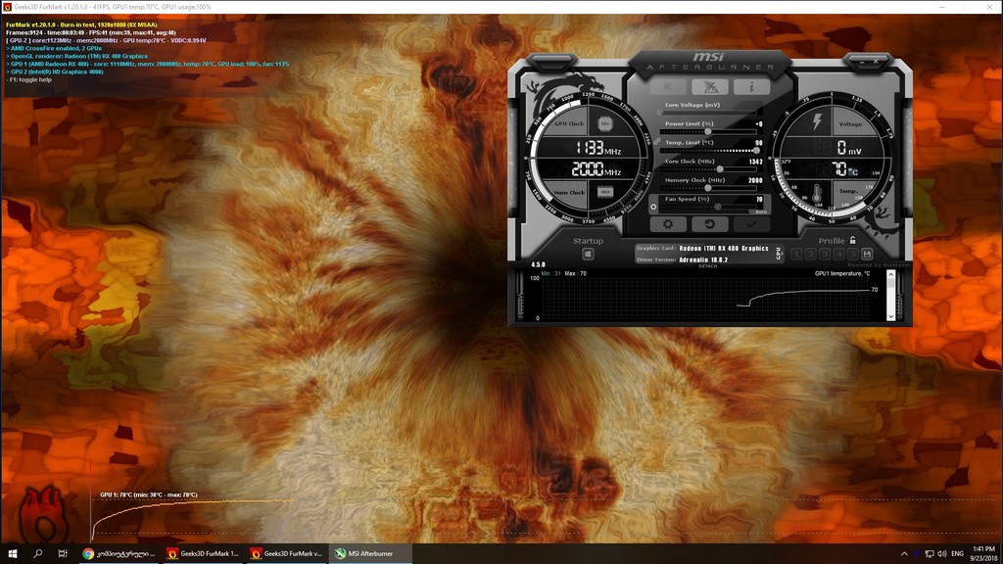Screen dimensions: 1003x564
Task: Click the MEM chip icon in the clock gauge
Action: point(605,192)
